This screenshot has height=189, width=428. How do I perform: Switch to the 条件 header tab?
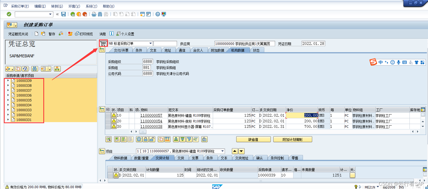coord(139,50)
